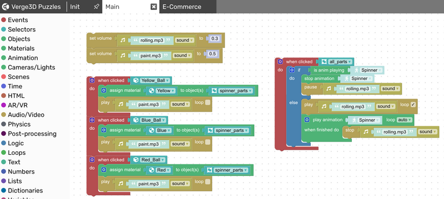Close the Main tab with X icon
Screen dimensions: 444x199
point(154,7)
